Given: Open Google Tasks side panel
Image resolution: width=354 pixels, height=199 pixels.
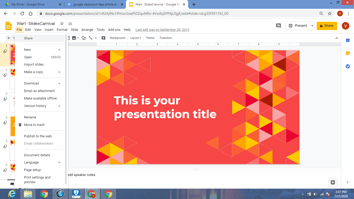Looking at the screenshot, I should (x=348, y=66).
